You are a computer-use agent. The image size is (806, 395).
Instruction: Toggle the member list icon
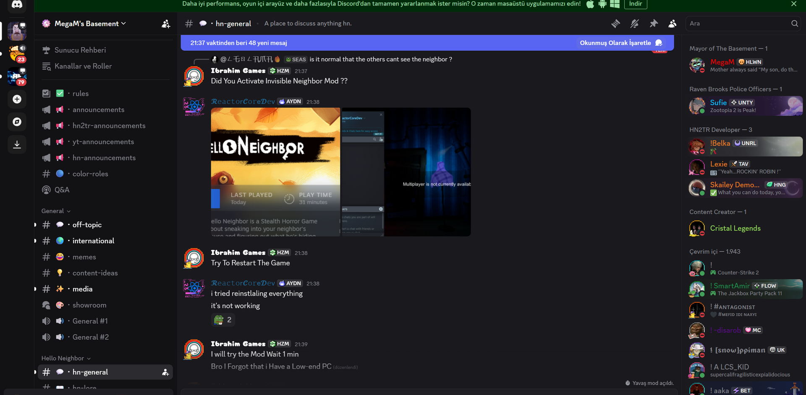coord(673,23)
